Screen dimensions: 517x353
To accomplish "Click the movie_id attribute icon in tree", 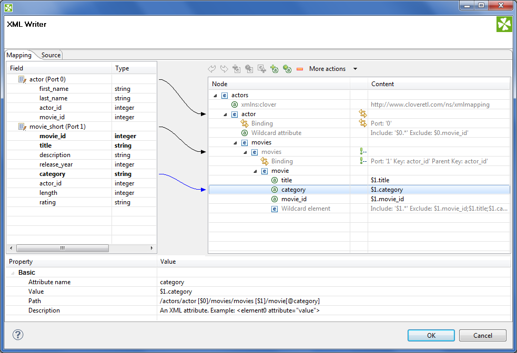I will point(275,199).
